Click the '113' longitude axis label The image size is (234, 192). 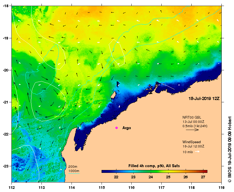[42, 188]
